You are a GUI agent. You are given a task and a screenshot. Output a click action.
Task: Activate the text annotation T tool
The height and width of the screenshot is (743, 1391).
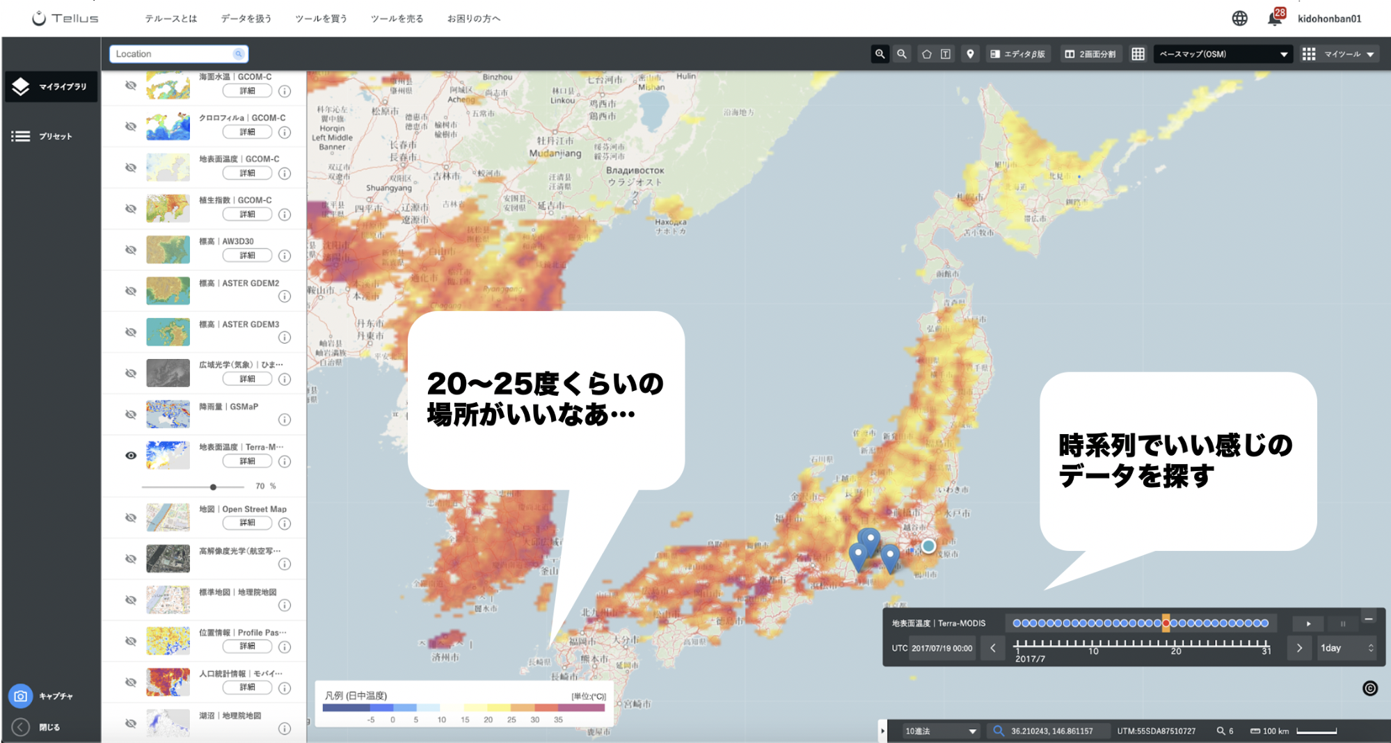(946, 54)
